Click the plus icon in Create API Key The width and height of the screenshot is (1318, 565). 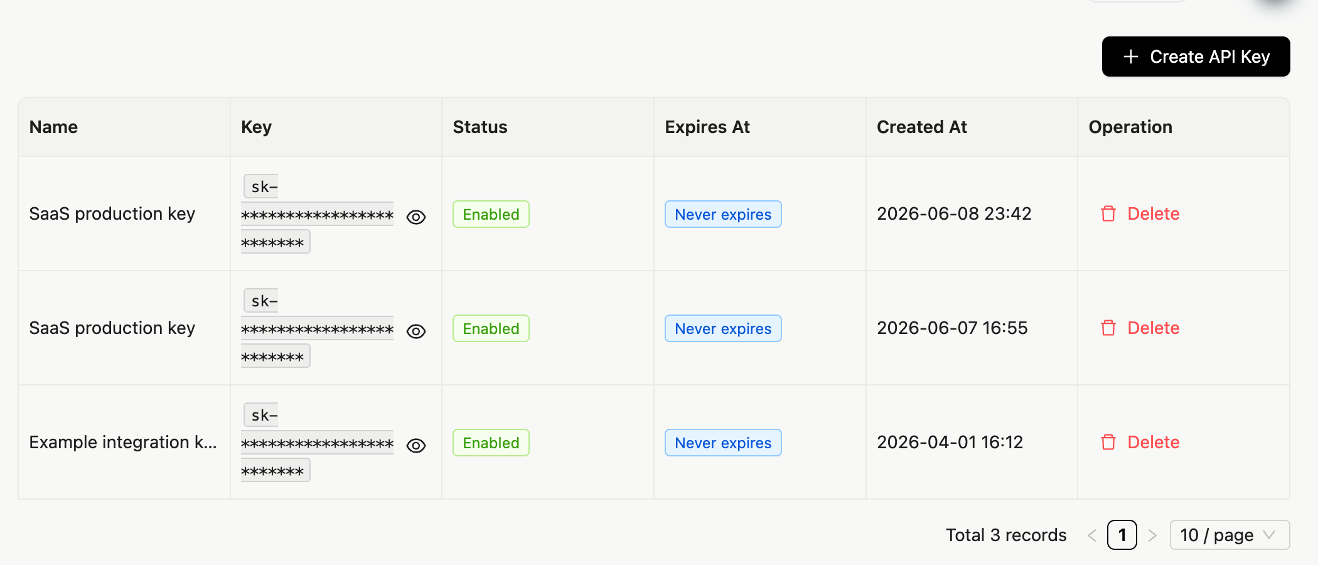pyautogui.click(x=1130, y=56)
